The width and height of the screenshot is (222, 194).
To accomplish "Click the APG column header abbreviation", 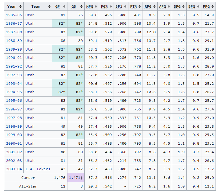I will point(163,6).
